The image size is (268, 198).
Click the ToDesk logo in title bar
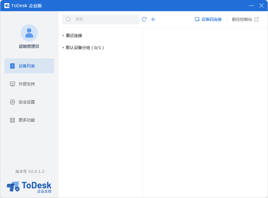click(x=7, y=6)
